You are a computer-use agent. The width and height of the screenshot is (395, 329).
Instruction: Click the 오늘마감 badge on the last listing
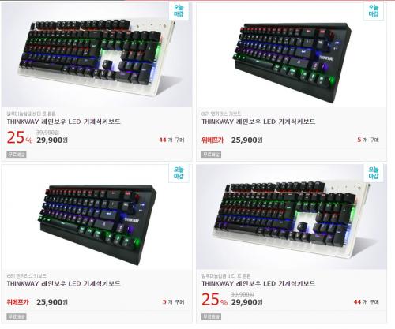coord(374,173)
